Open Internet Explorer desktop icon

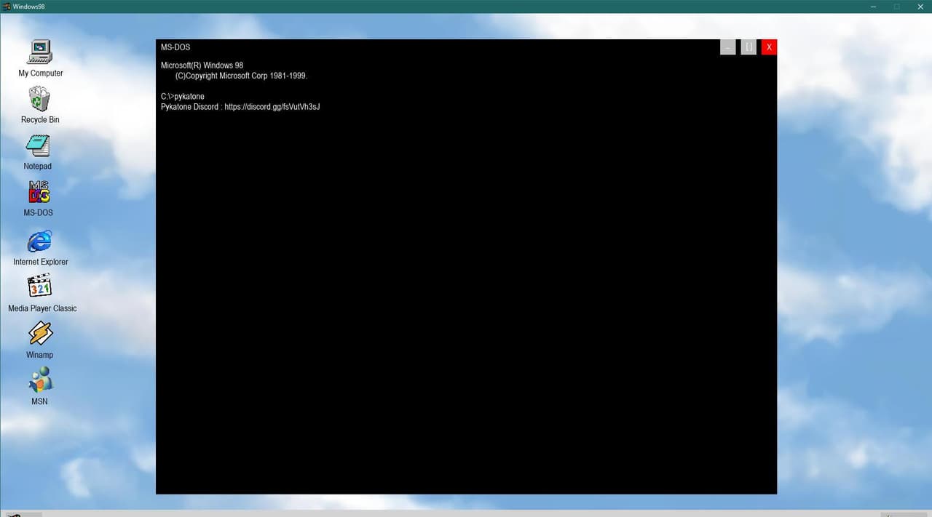[x=39, y=241]
